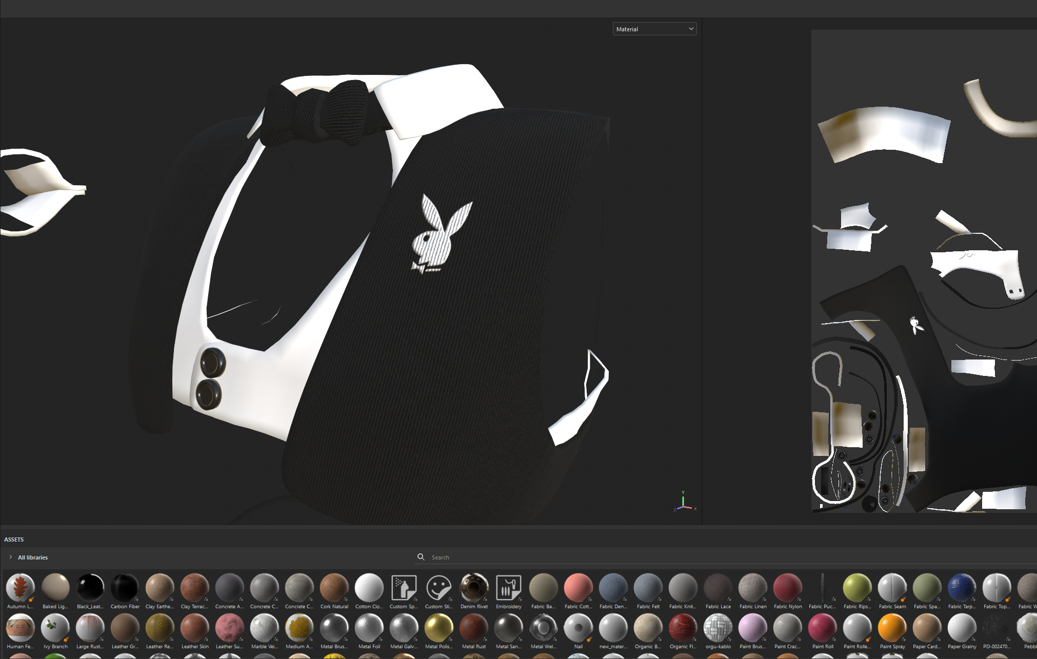Choose the Fabric Puc... material
The width and height of the screenshot is (1037, 659).
[x=822, y=587]
